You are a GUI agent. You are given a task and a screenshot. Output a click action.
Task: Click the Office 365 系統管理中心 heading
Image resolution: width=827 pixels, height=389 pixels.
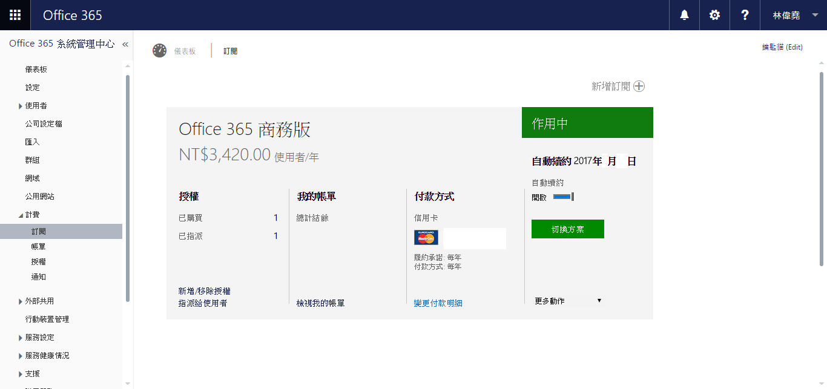(62, 44)
